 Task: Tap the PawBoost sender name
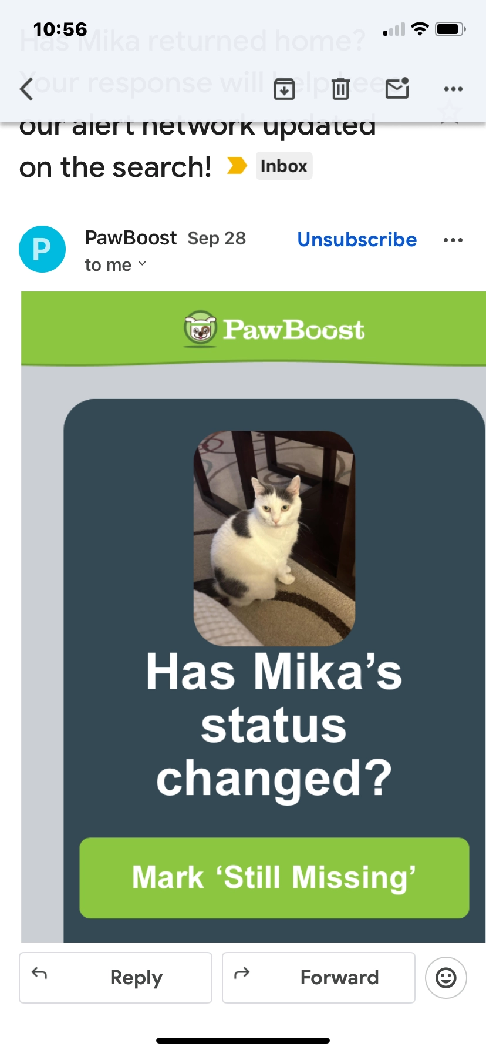pyautogui.click(x=131, y=237)
